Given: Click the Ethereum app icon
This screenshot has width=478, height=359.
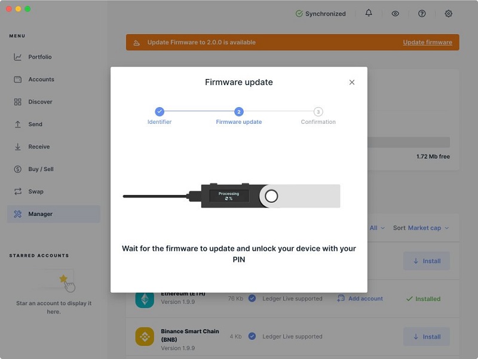Looking at the screenshot, I should click(x=145, y=300).
